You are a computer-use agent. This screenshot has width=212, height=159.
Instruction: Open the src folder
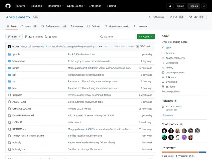point(14,81)
